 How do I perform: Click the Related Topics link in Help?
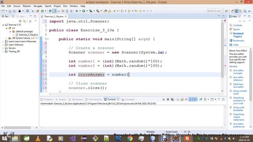point(238,35)
